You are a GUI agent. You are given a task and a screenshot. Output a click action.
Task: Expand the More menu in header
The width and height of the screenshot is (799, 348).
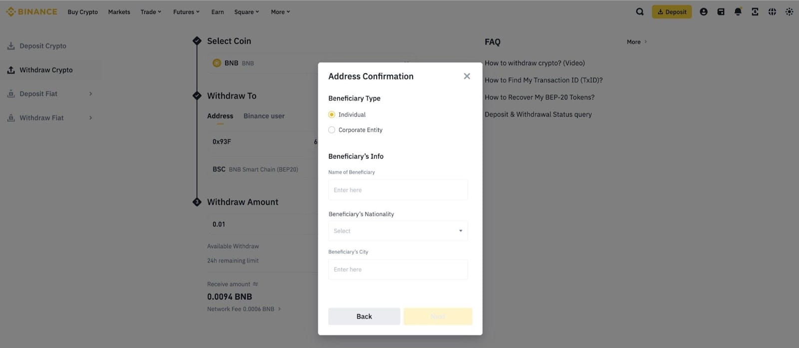click(x=280, y=12)
